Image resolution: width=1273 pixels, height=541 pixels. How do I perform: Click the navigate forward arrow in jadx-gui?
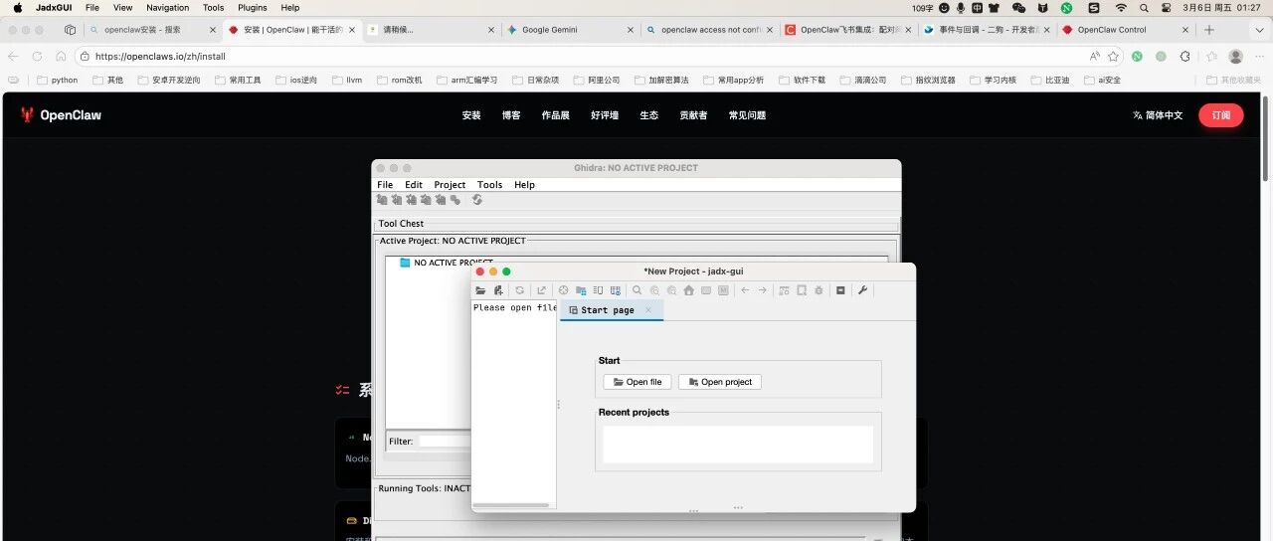coord(762,290)
